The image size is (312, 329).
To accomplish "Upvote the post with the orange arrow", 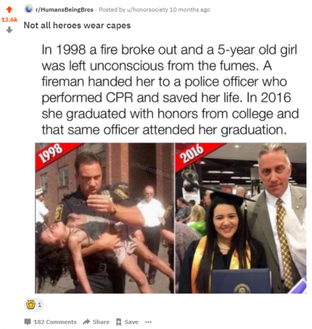I will (x=9, y=10).
